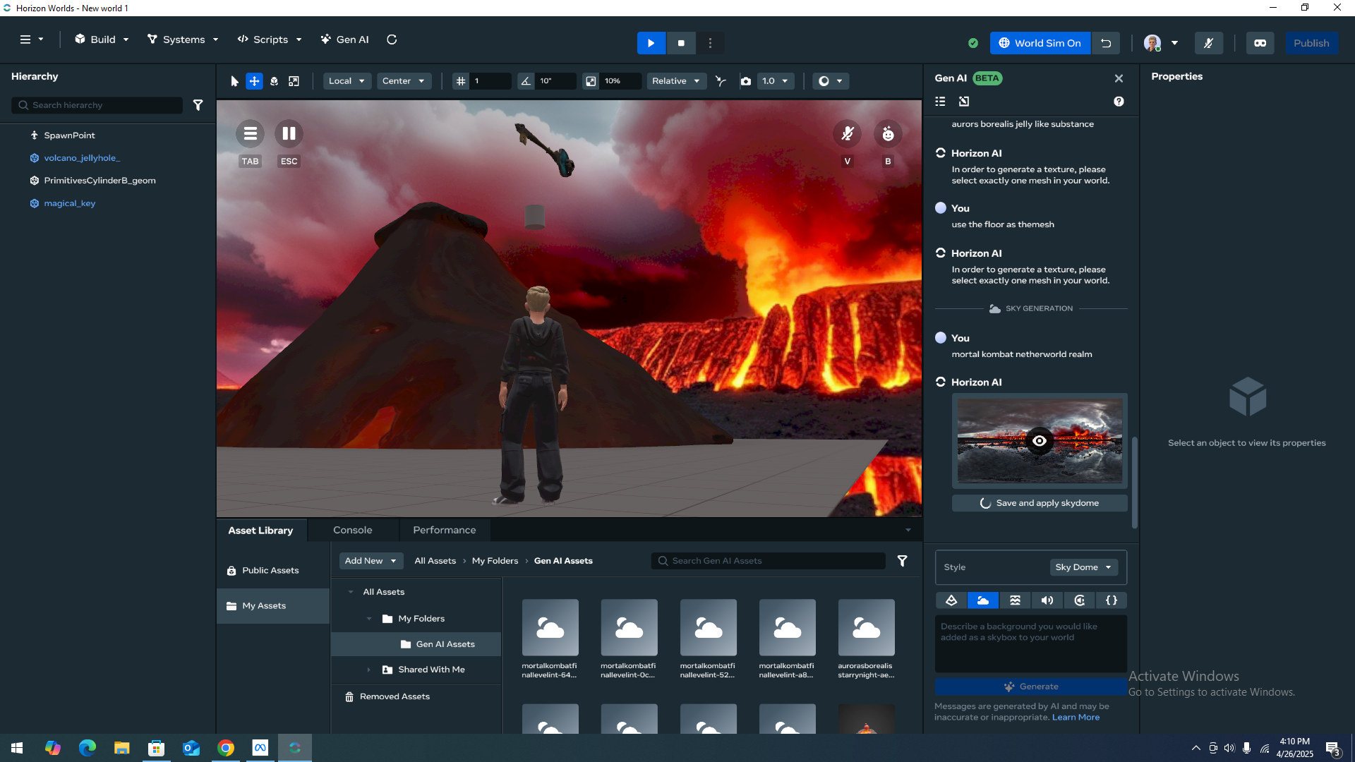Image resolution: width=1355 pixels, height=762 pixels.
Task: Click the skybox description text field
Action: (x=1030, y=642)
